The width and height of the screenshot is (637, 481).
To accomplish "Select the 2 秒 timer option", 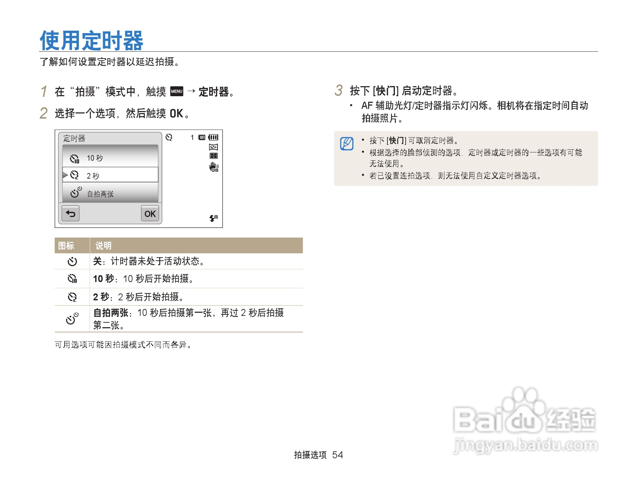I will [x=110, y=175].
